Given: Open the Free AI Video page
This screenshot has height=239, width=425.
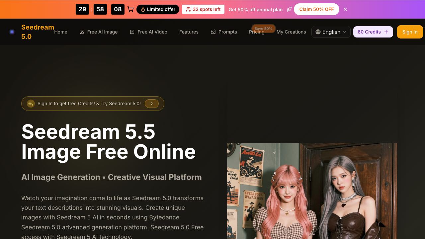Looking at the screenshot, I should 148,32.
